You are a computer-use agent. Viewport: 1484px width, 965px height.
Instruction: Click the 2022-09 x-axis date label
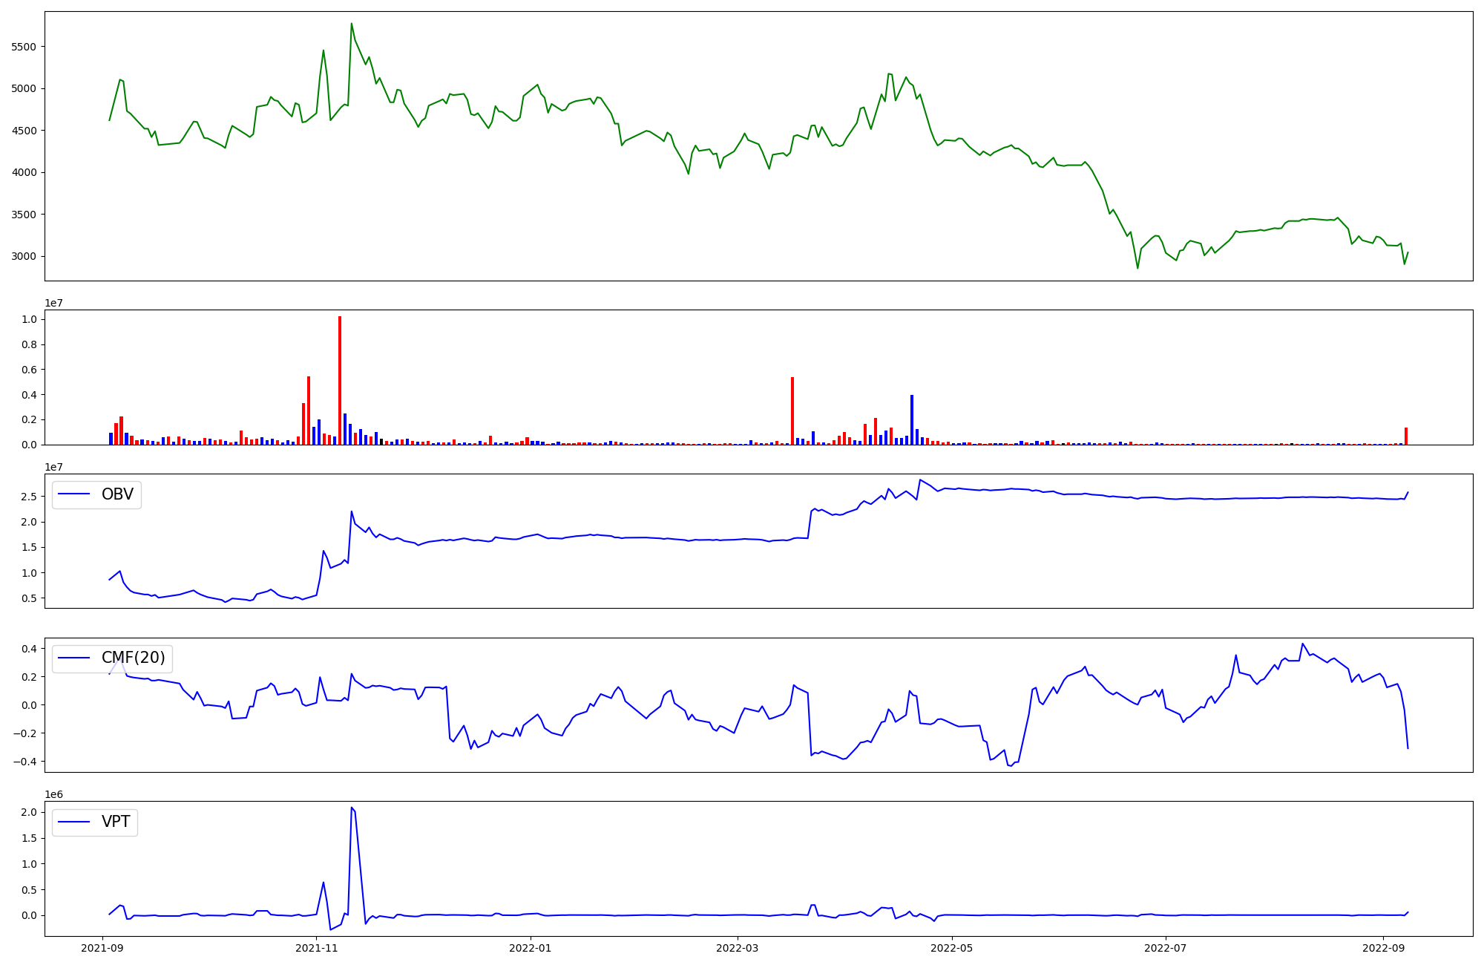tap(1383, 948)
